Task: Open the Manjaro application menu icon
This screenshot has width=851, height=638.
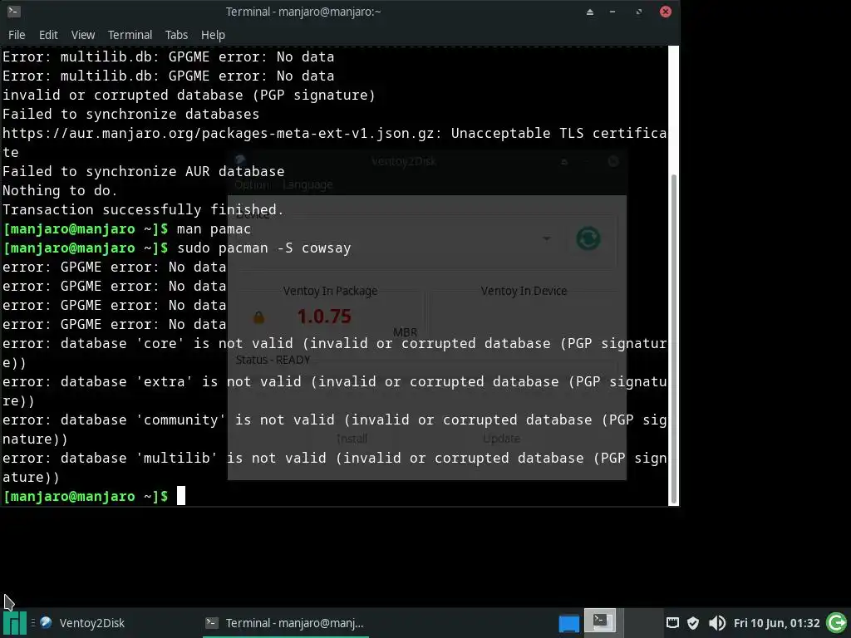Action: tap(15, 623)
